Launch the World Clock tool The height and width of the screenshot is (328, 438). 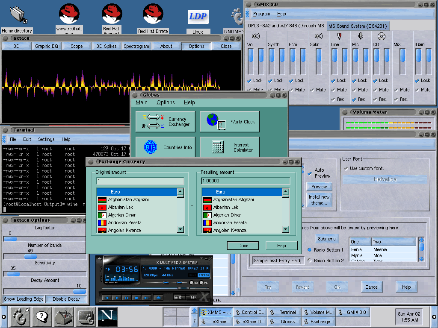(x=229, y=122)
